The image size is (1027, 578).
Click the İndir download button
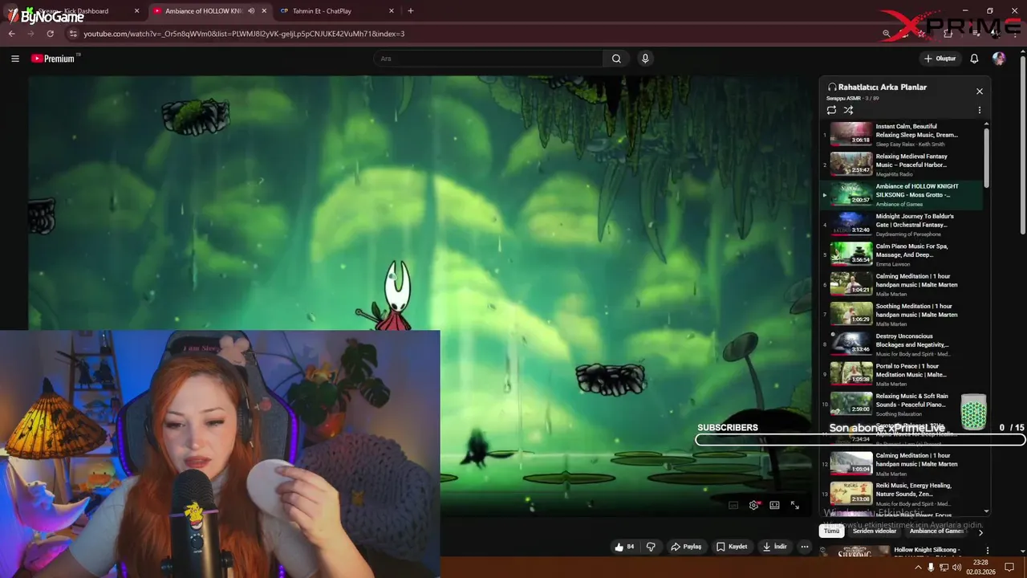pyautogui.click(x=775, y=547)
